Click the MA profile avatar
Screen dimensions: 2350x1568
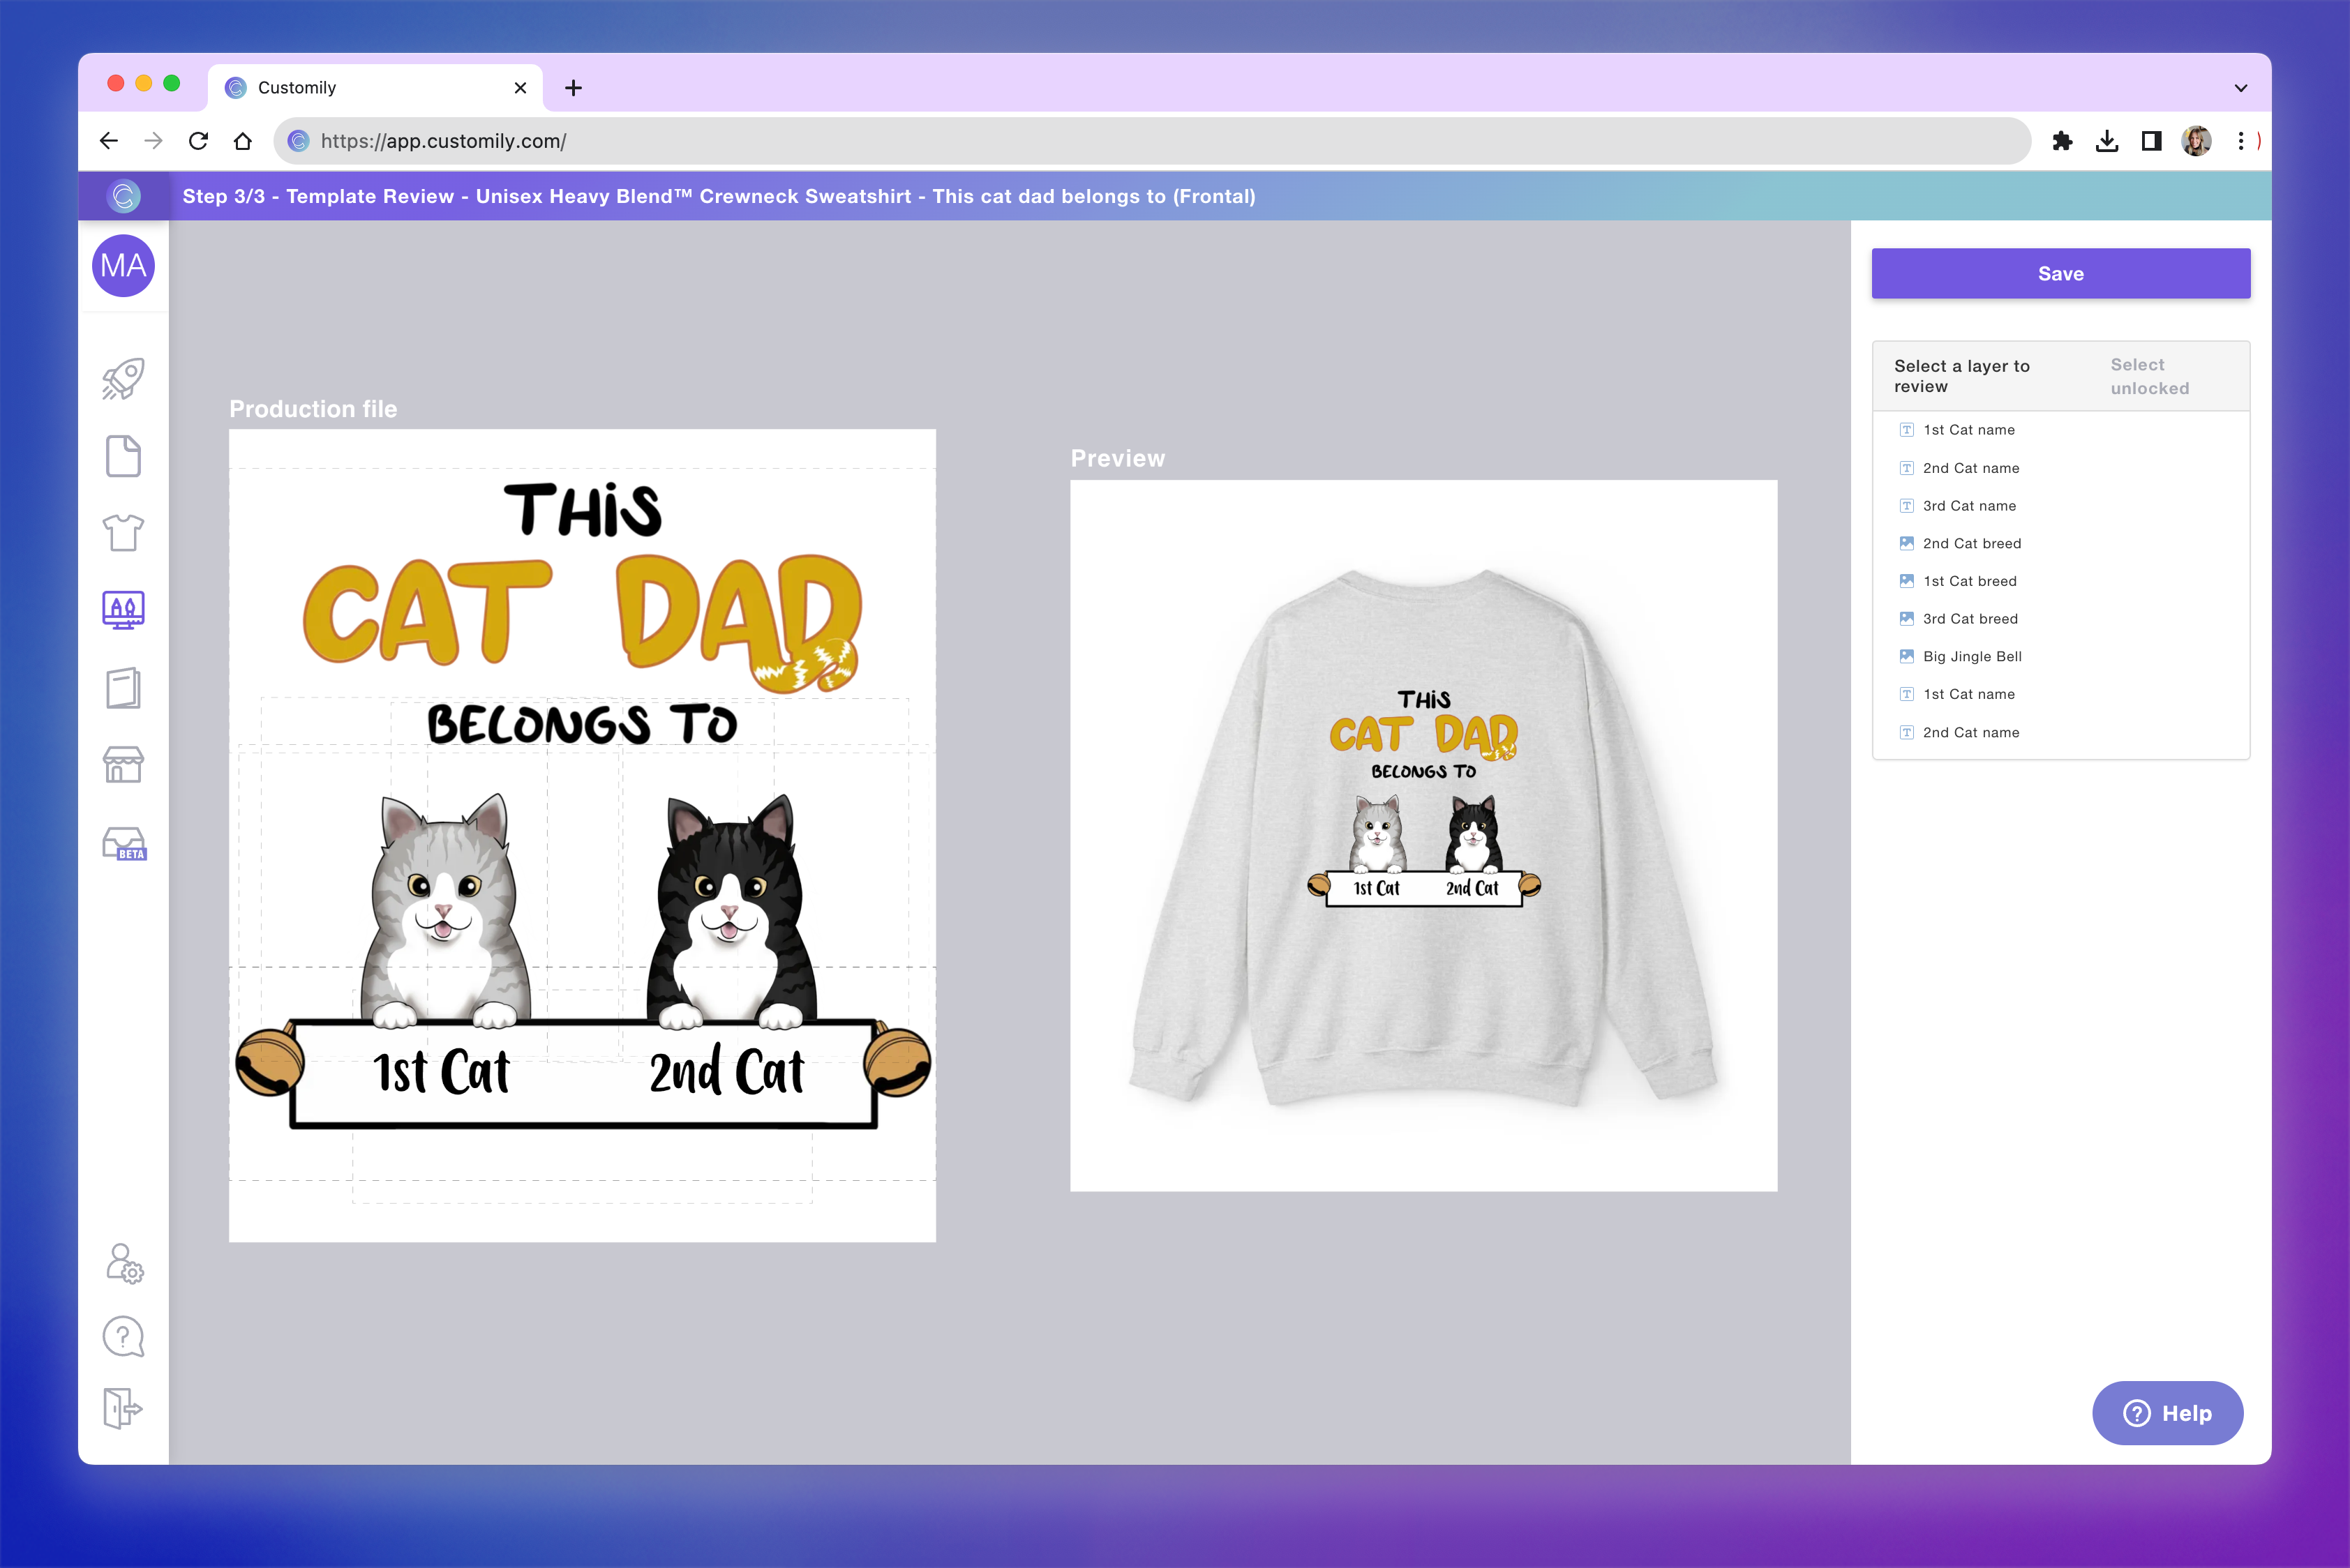[122, 265]
